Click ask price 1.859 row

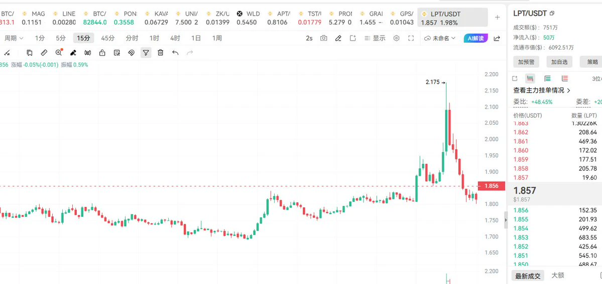555,159
